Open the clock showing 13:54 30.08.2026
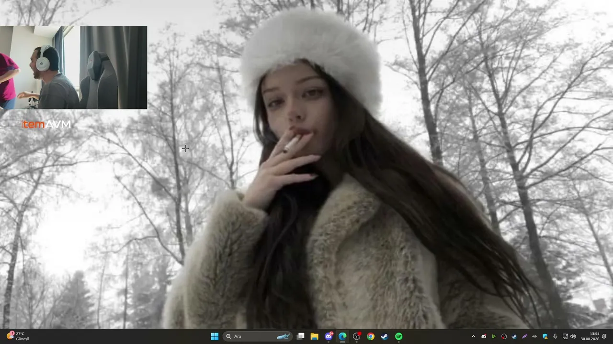The image size is (613, 344). pyautogui.click(x=590, y=336)
